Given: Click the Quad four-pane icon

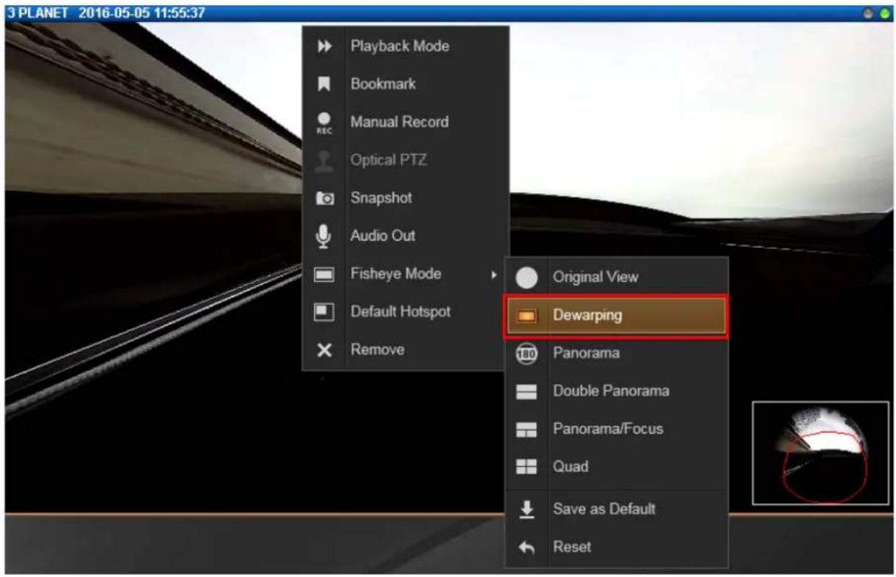Looking at the screenshot, I should 527,468.
